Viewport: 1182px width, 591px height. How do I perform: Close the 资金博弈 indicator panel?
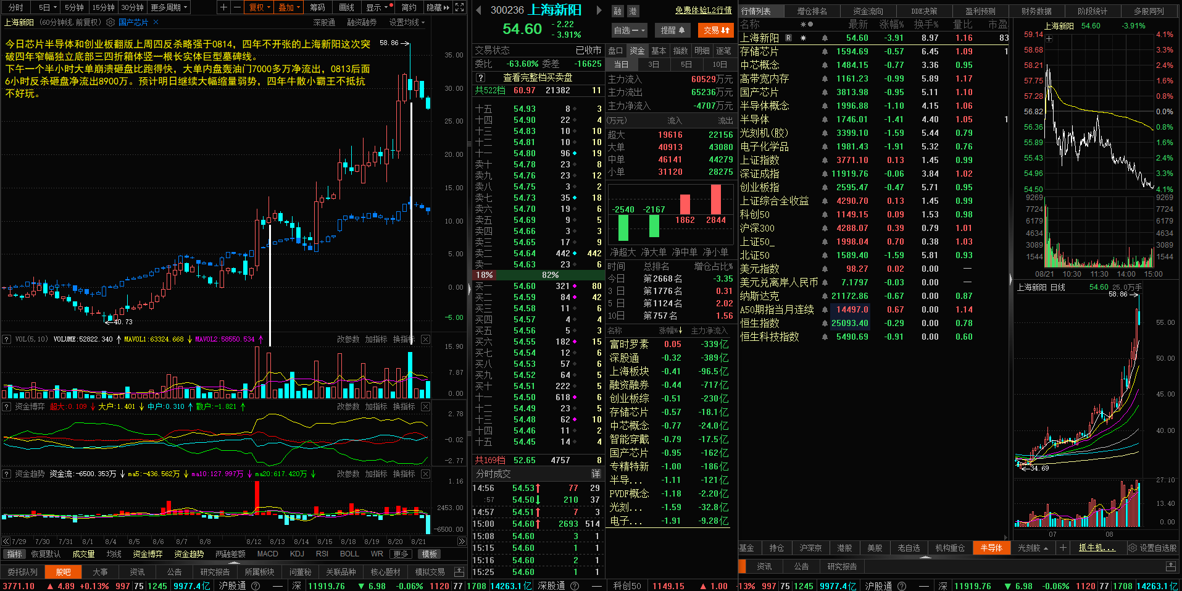(x=425, y=406)
